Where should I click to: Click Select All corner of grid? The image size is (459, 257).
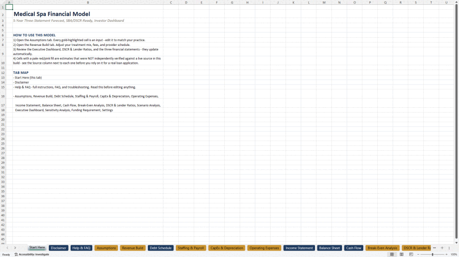click(x=2, y=2)
